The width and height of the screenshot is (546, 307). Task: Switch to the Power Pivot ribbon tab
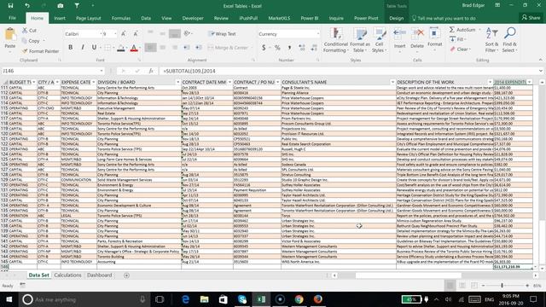pos(366,18)
